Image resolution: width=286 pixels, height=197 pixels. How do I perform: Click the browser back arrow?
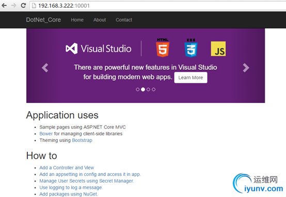click(4, 6)
